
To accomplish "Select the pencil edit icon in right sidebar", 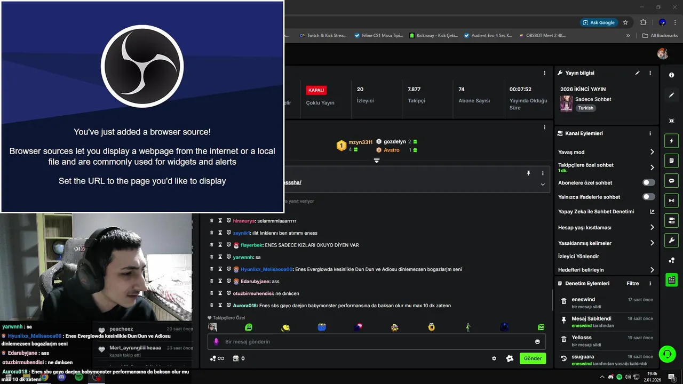I will 671,95.
